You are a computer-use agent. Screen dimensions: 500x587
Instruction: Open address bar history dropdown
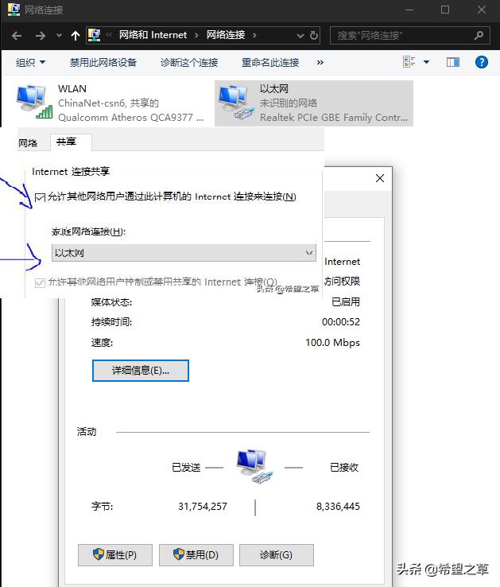300,36
